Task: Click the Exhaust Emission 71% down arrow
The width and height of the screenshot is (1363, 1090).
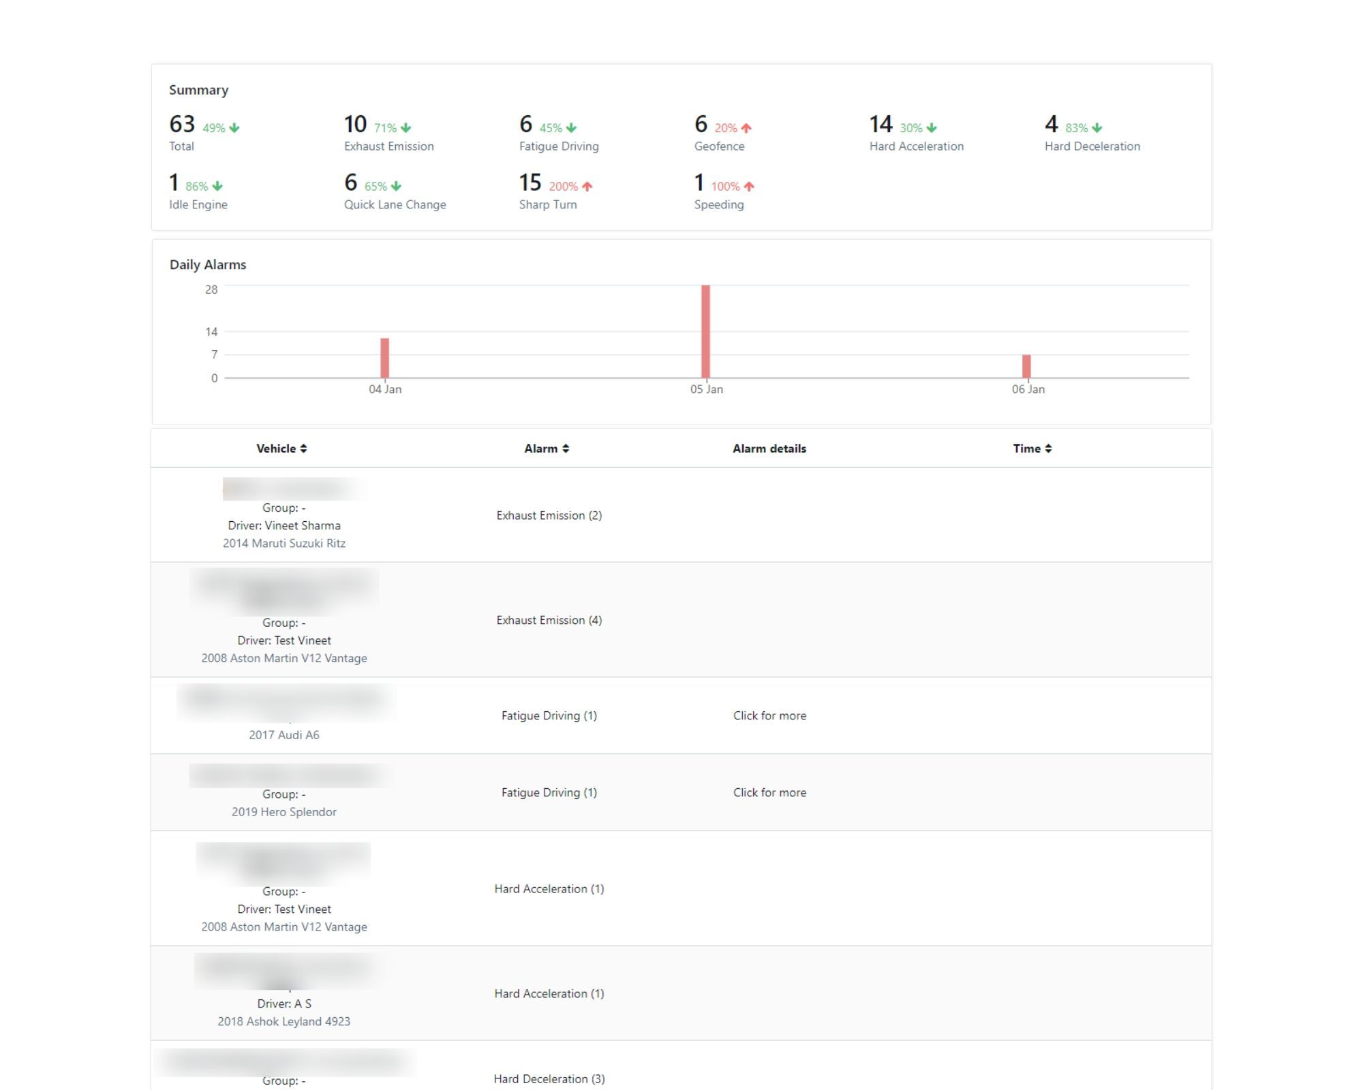Action: 406,128
